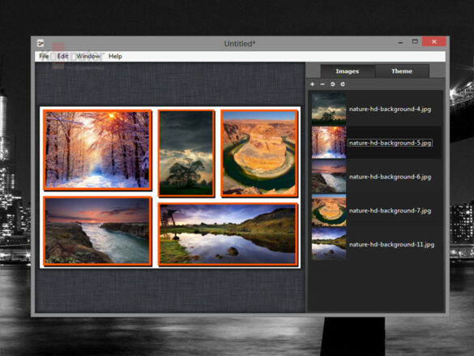Minimize the Untitled window
The width and height of the screenshot is (474, 356).
tap(401, 42)
